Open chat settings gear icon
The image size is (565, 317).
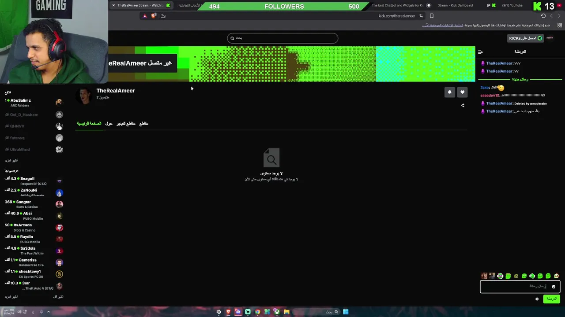click(537, 299)
